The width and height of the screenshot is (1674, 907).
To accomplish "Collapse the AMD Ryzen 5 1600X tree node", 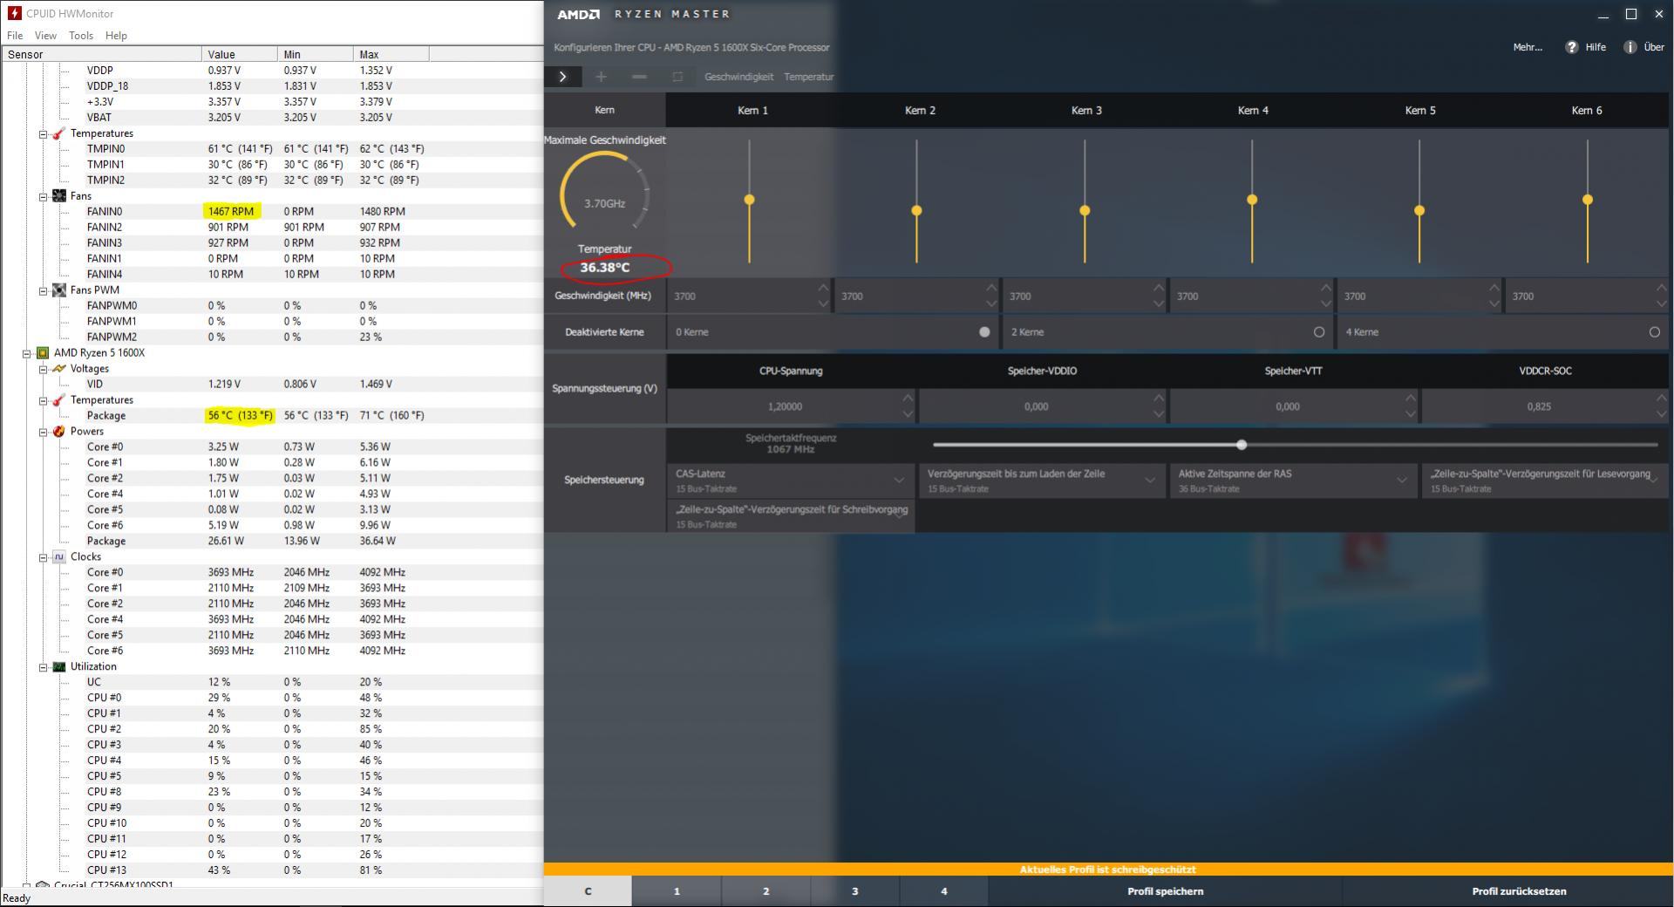I will click(x=26, y=353).
